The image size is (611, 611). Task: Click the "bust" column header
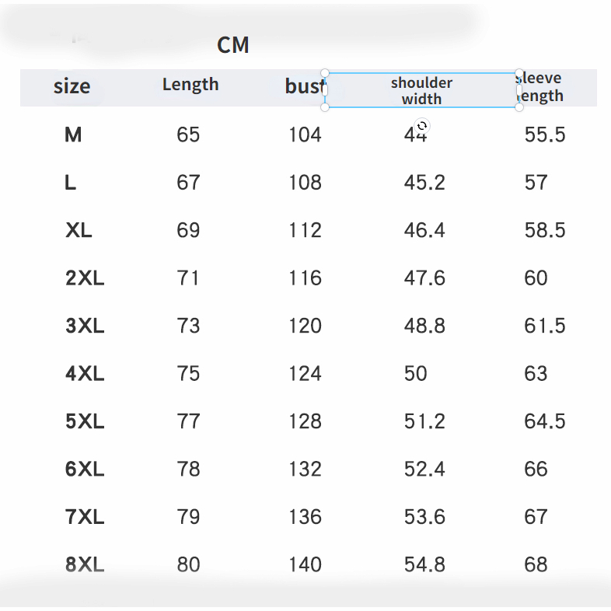(x=302, y=86)
